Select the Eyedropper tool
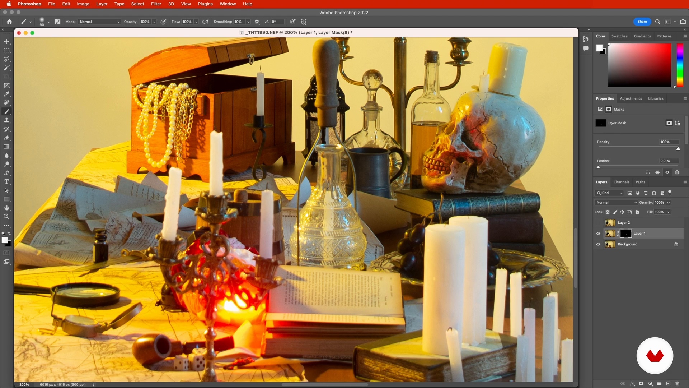 pos(6,94)
